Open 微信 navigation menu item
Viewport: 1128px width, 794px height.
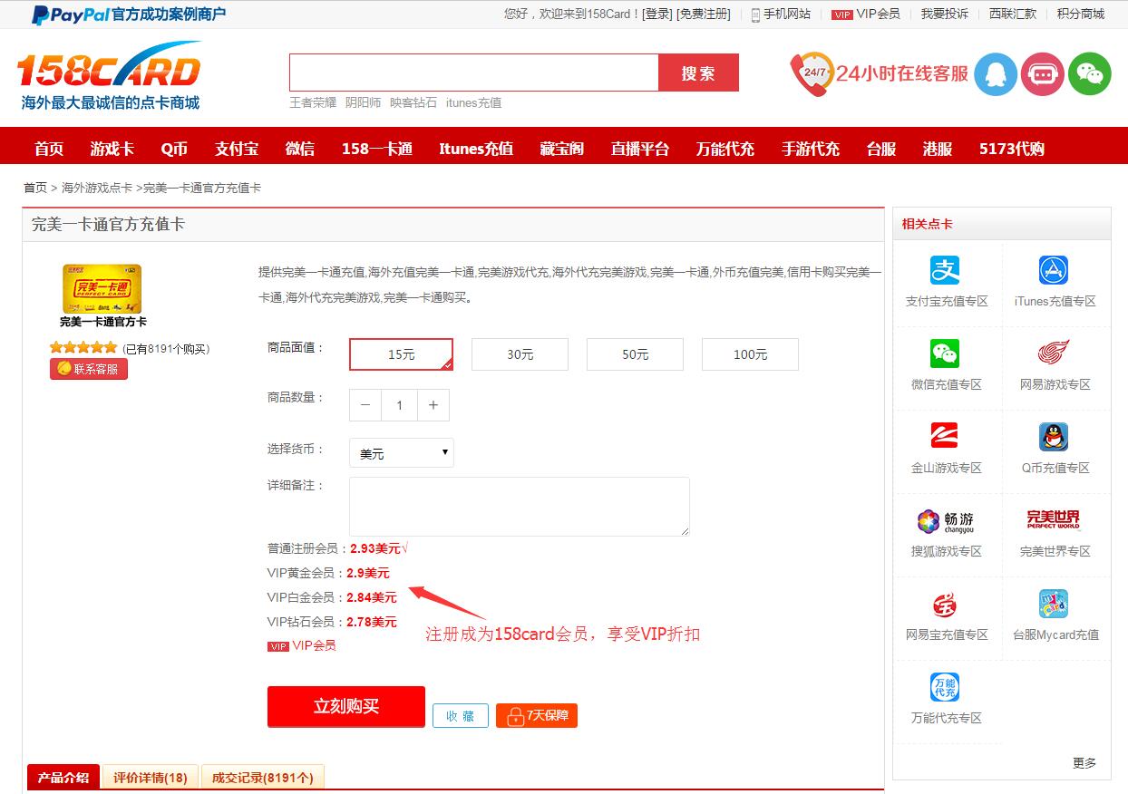300,149
